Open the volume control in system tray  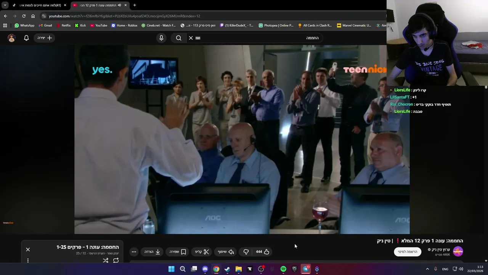[x=461, y=269]
